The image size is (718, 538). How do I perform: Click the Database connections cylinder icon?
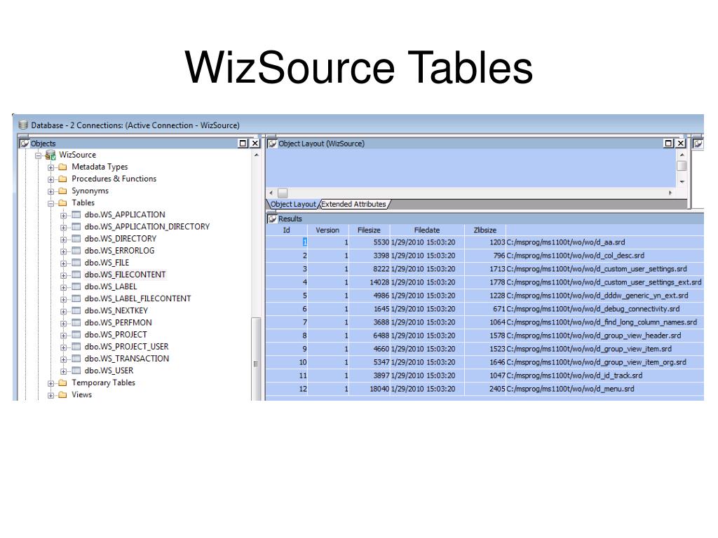(x=23, y=125)
